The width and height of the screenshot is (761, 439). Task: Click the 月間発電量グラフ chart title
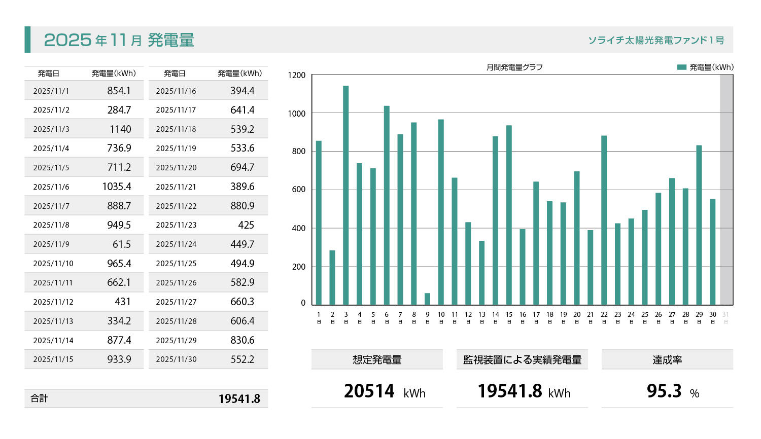514,67
